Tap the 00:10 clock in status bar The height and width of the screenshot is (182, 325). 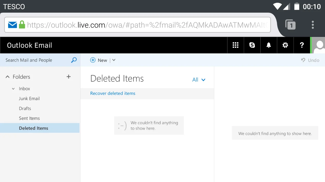[x=312, y=6]
